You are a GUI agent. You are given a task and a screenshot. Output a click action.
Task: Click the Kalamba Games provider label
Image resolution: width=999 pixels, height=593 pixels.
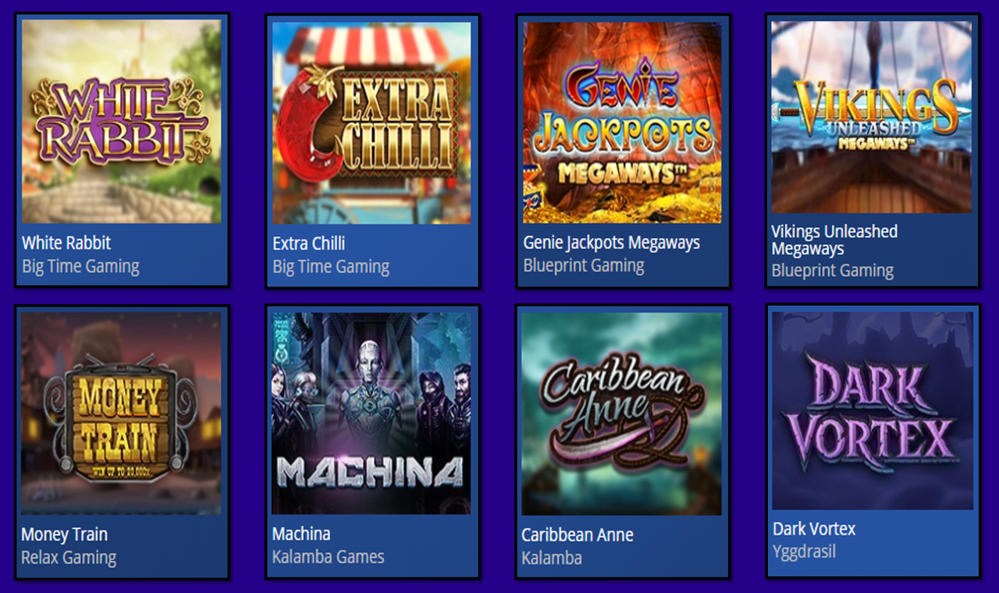328,557
